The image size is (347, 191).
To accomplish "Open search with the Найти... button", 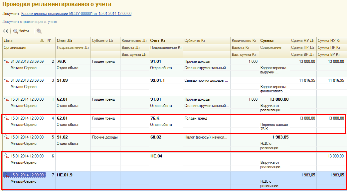I will tap(23, 31).
